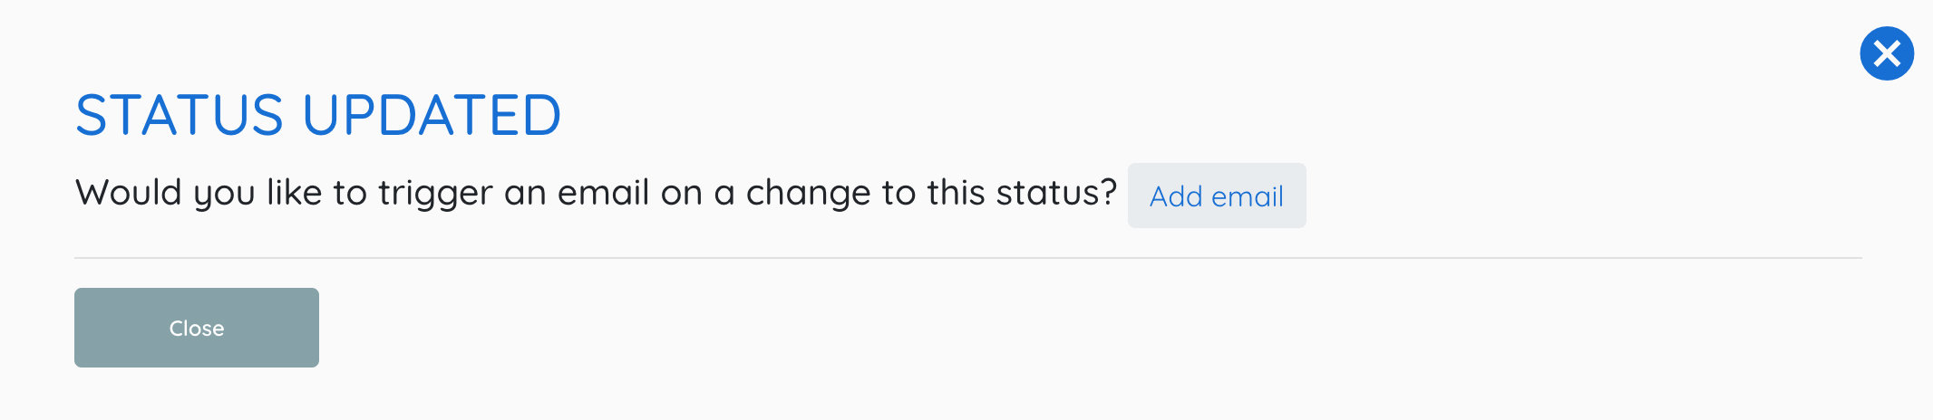Select the STATUS UPDATED heading
1933x420 pixels.
(x=318, y=116)
